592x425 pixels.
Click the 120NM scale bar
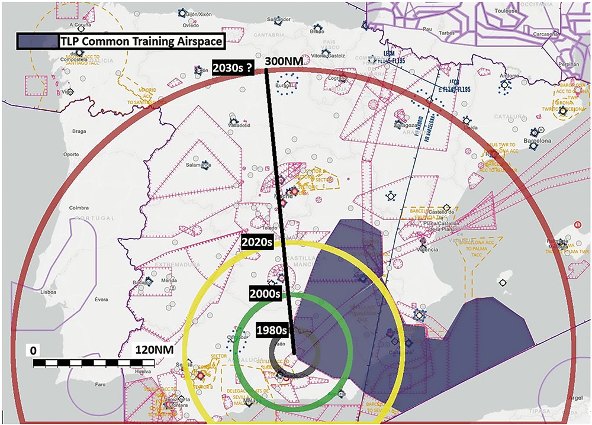94,363
